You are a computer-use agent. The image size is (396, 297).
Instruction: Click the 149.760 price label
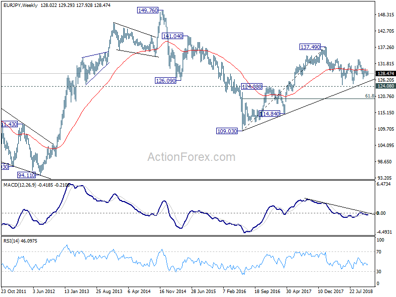click(x=148, y=10)
